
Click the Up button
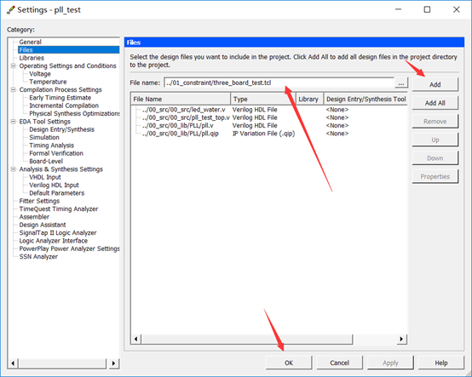click(435, 140)
